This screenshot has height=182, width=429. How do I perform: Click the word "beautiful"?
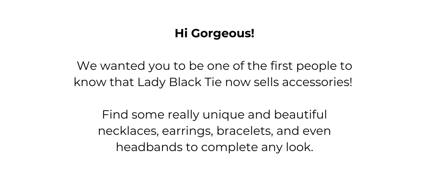click(x=300, y=115)
